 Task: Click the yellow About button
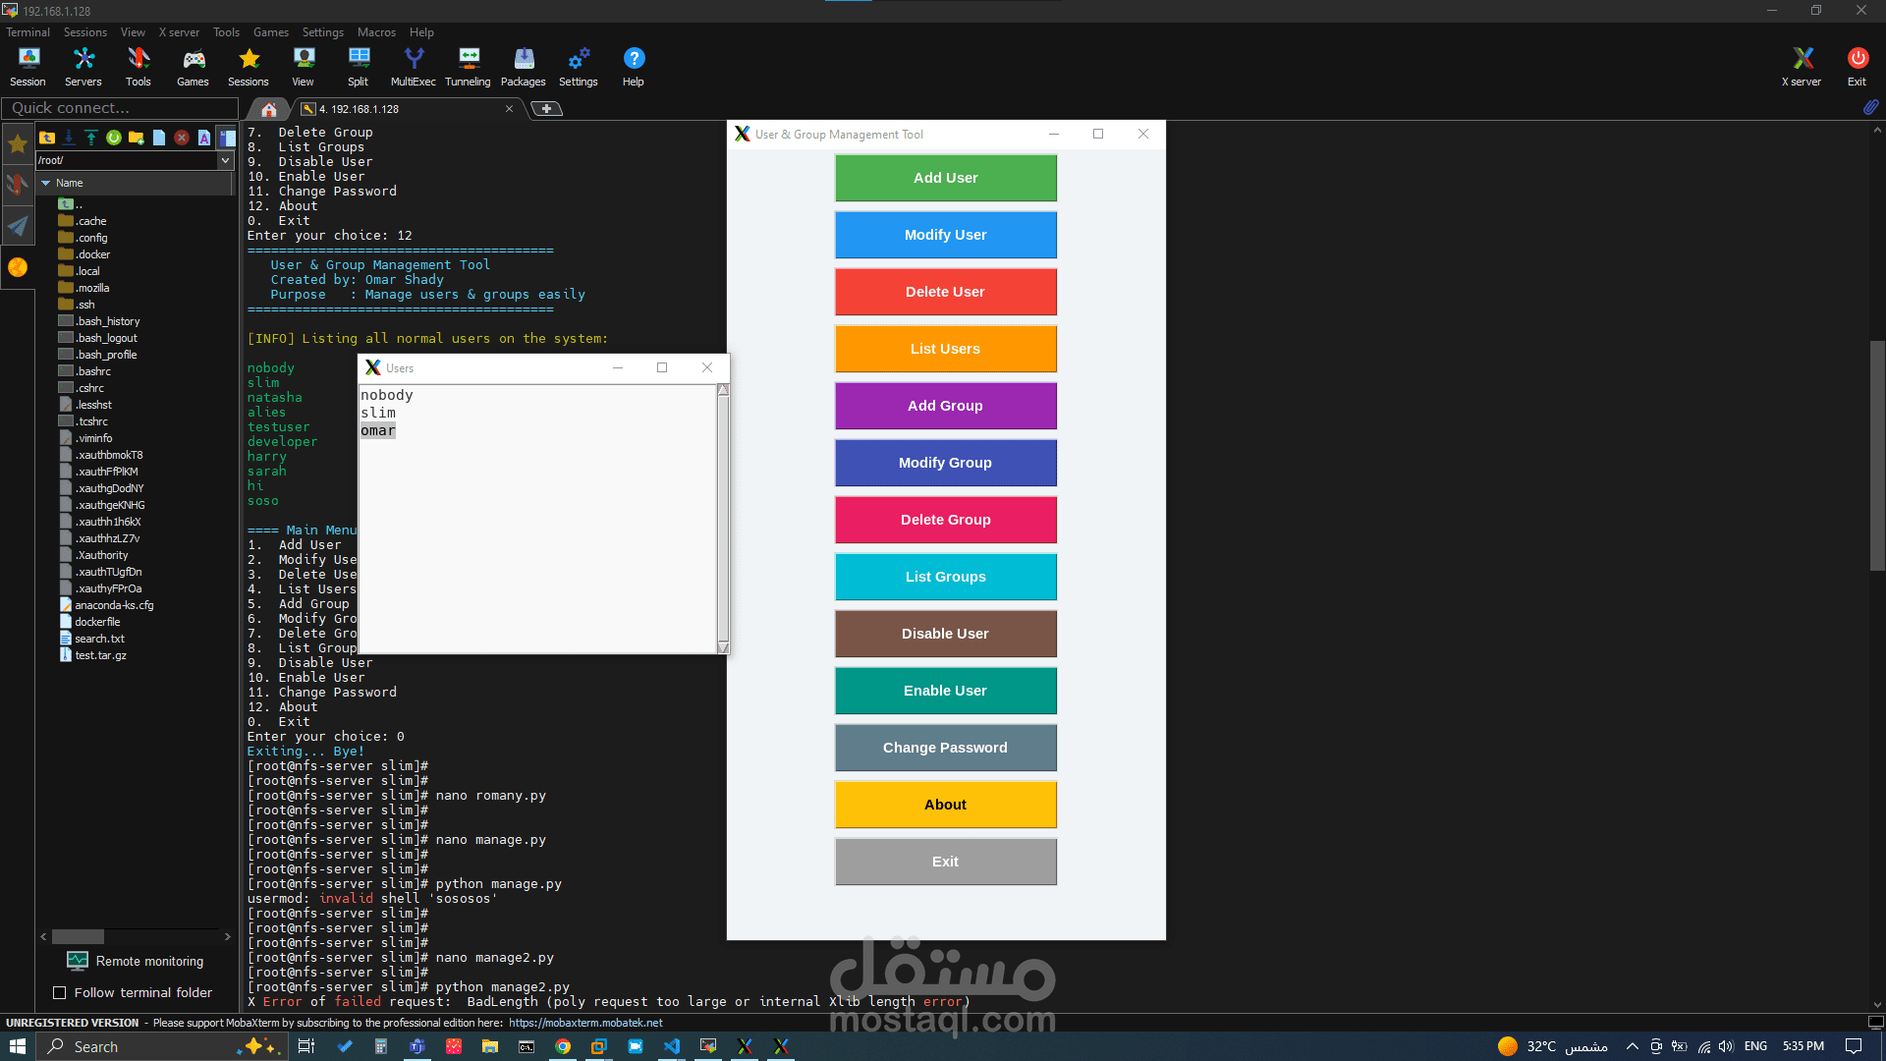tap(945, 805)
